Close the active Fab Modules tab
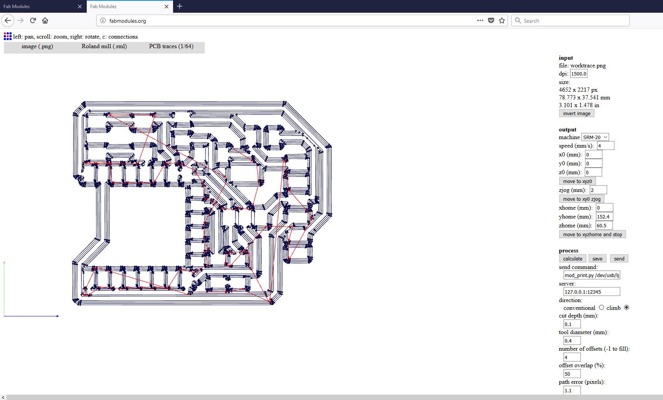This screenshot has height=400, width=663. pyautogui.click(x=167, y=7)
